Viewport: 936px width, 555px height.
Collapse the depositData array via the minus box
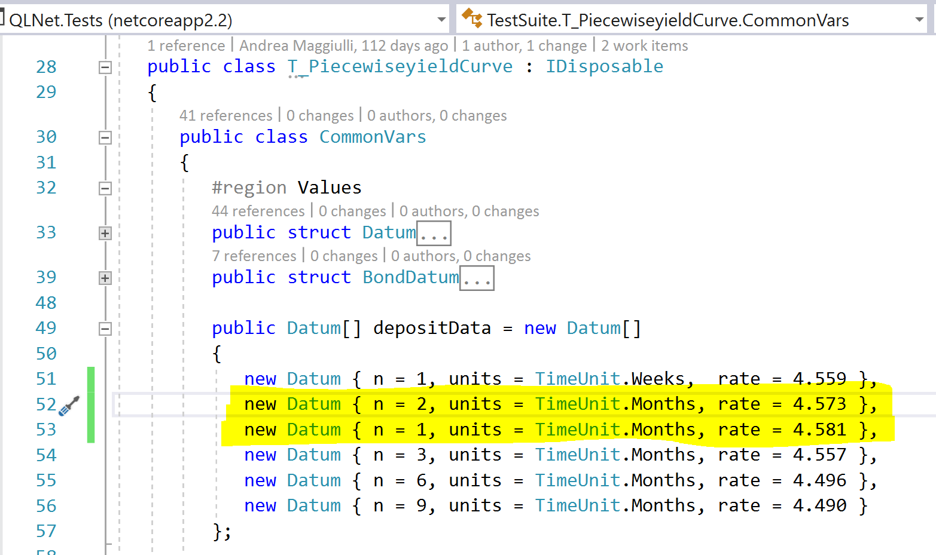pos(105,328)
